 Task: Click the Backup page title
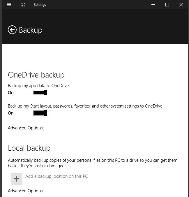pos(31,30)
